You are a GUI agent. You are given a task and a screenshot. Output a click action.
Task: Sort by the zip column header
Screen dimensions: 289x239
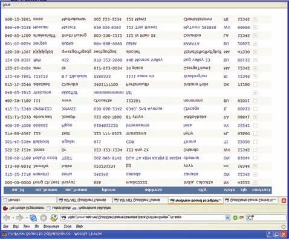pos(244,190)
